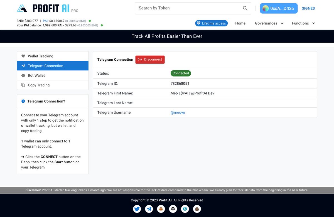Click the Telegram Last Name label
334x217 pixels.
[x=115, y=103]
